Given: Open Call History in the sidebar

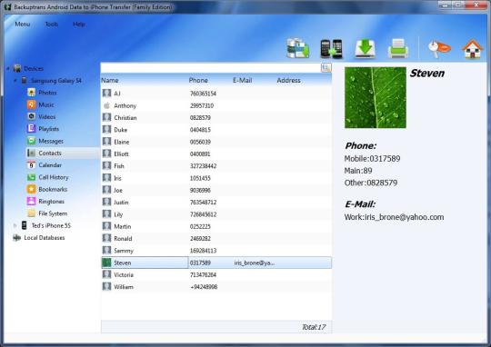Looking at the screenshot, I should (54, 177).
